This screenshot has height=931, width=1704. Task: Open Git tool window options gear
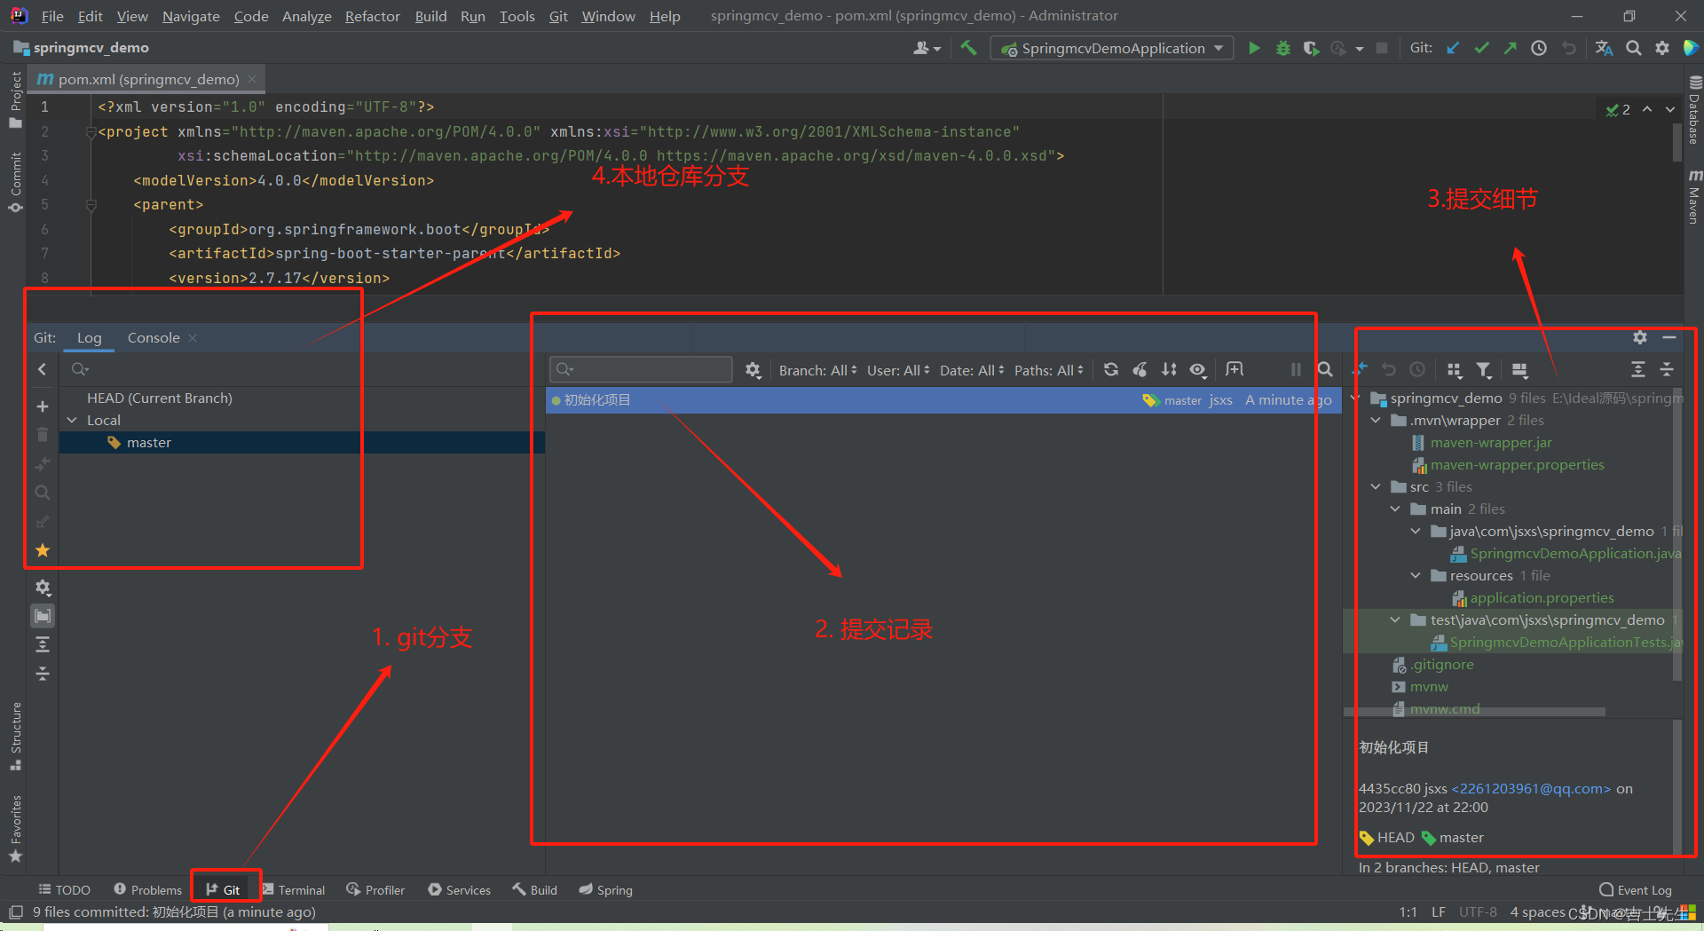tap(1640, 337)
